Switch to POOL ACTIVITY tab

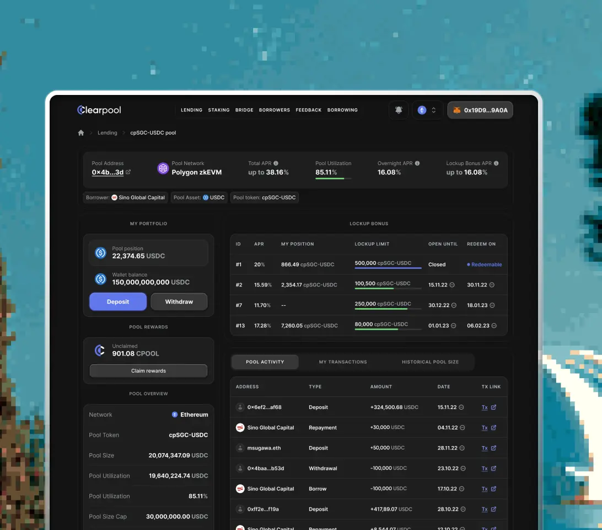click(x=265, y=362)
